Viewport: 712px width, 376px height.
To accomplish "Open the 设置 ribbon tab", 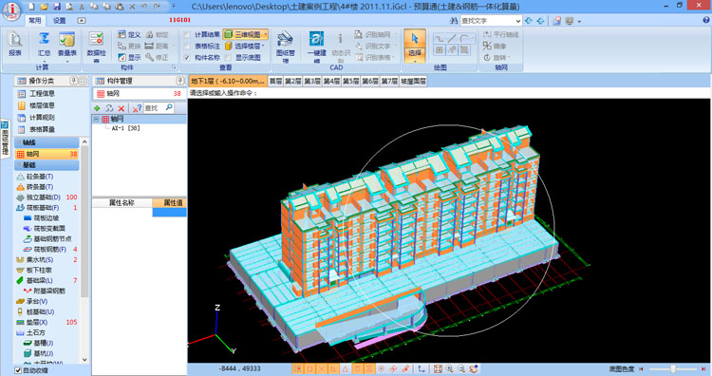I will (x=60, y=21).
